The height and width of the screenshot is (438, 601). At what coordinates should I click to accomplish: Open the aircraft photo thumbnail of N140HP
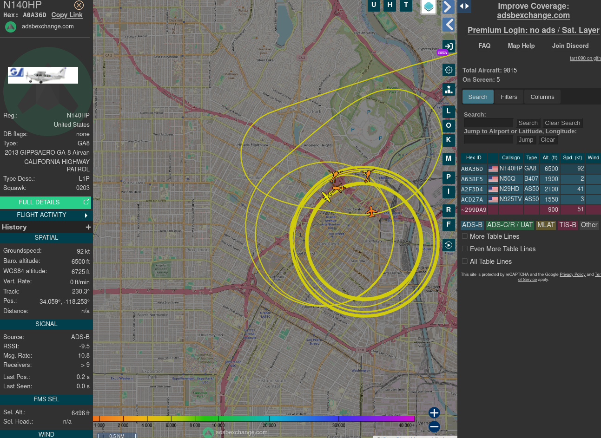[x=43, y=75]
